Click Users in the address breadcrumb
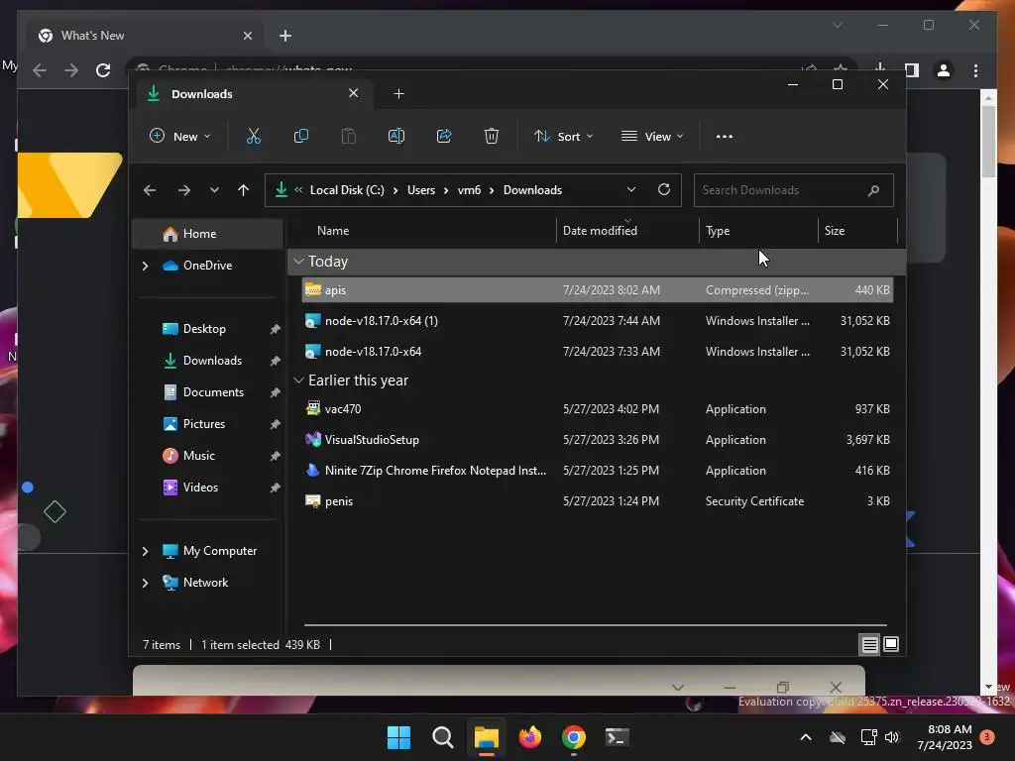This screenshot has height=761, width=1015. click(420, 190)
